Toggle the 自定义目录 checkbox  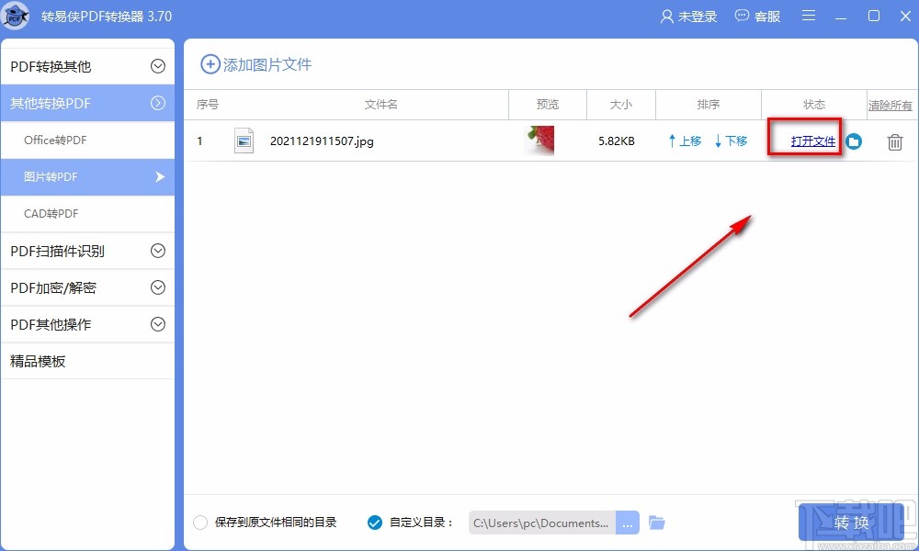tap(374, 522)
